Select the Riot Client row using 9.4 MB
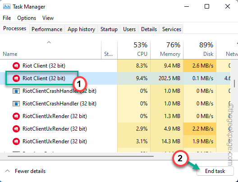The height and width of the screenshot is (182, 238). (x=115, y=66)
